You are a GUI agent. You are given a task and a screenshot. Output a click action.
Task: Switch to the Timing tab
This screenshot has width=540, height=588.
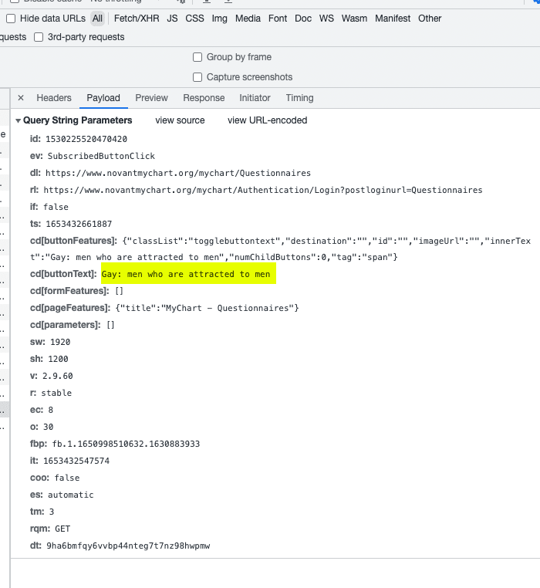click(x=299, y=98)
